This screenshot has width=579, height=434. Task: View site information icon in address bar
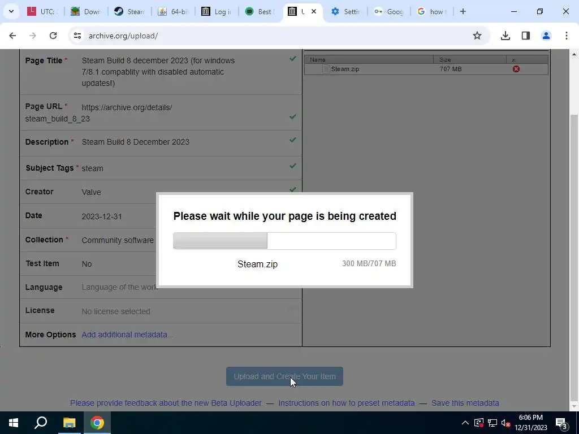click(x=77, y=36)
